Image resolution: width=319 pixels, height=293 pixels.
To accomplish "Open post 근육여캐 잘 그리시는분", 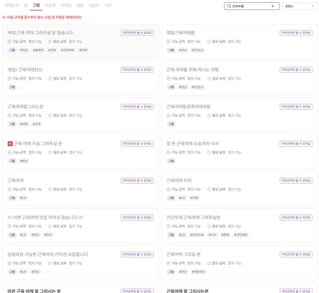I will [187, 291].
